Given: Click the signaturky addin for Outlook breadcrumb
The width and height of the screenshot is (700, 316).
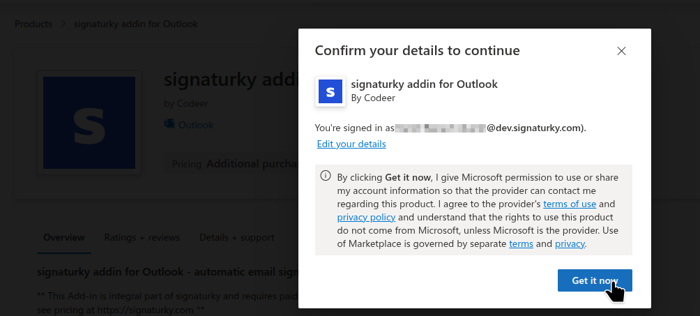Looking at the screenshot, I should pyautogui.click(x=136, y=24).
